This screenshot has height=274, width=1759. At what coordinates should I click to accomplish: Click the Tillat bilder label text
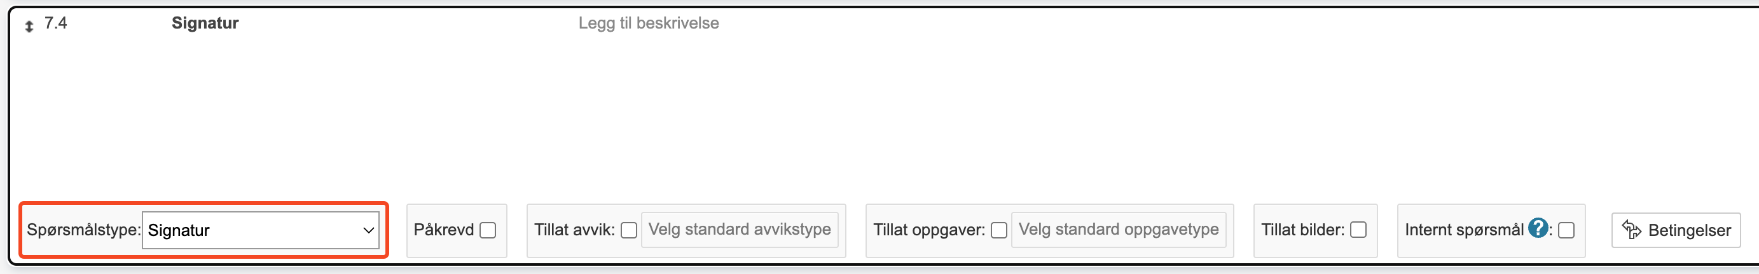point(1302,230)
